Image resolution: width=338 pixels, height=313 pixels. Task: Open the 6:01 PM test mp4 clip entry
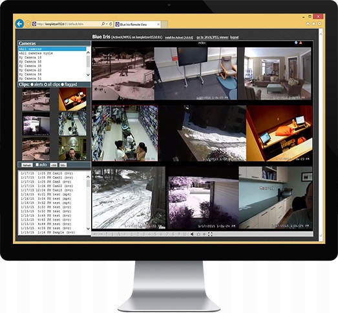pos(46,194)
